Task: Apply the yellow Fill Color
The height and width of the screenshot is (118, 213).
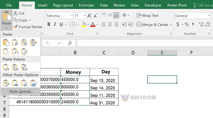Action: click(x=84, y=24)
